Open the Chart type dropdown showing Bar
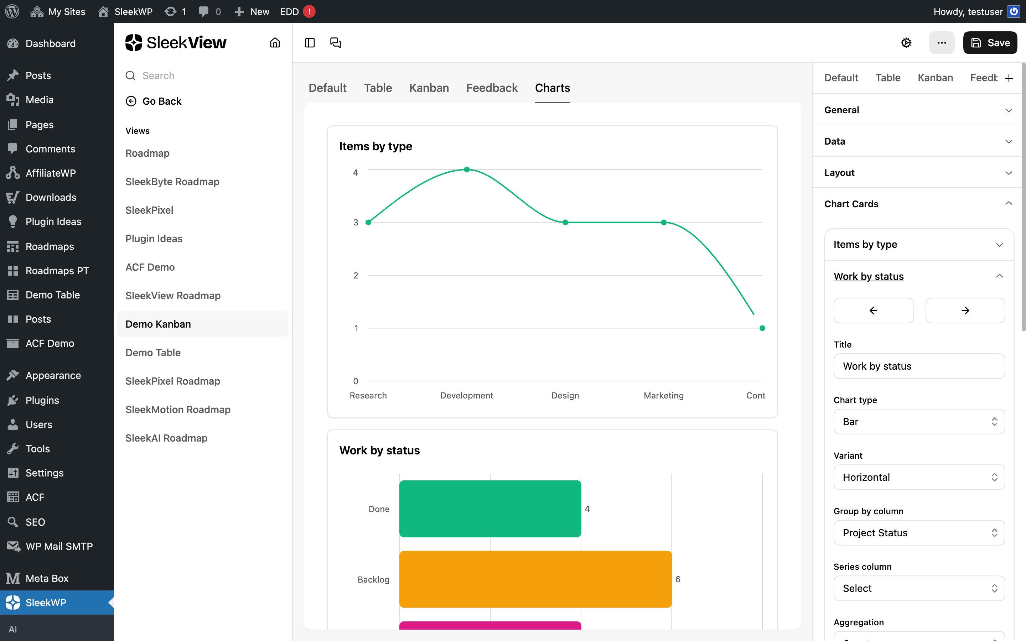 point(919,421)
